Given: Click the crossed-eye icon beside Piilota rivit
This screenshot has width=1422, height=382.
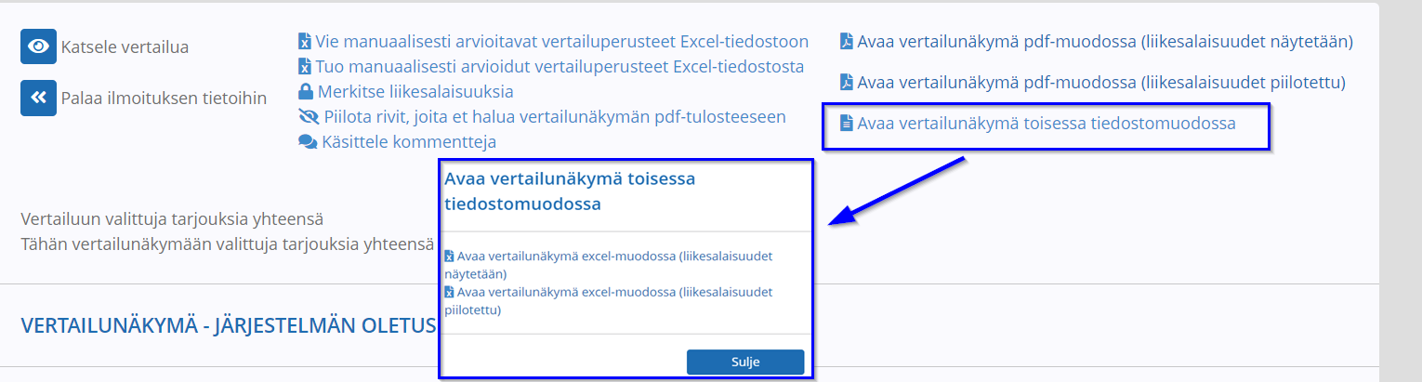Looking at the screenshot, I should point(308,117).
